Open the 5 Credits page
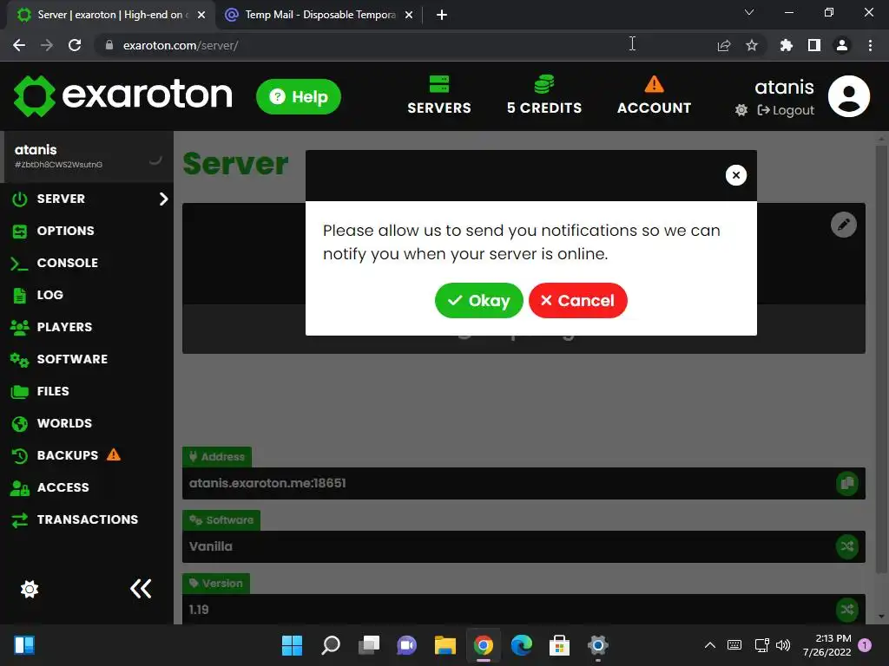The height and width of the screenshot is (666, 889). [x=543, y=95]
